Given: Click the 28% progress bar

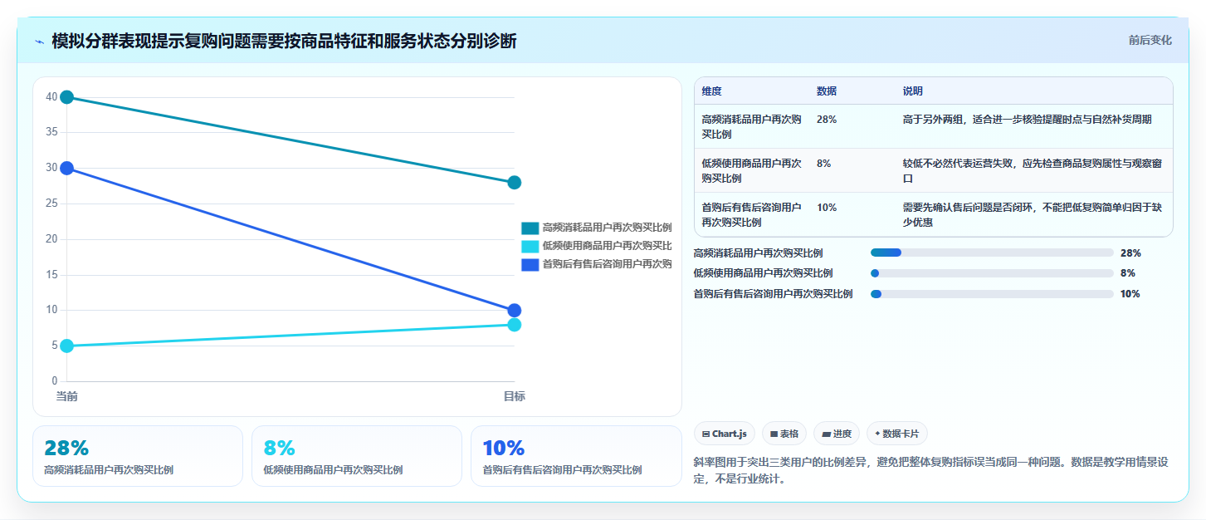Looking at the screenshot, I should pos(992,253).
